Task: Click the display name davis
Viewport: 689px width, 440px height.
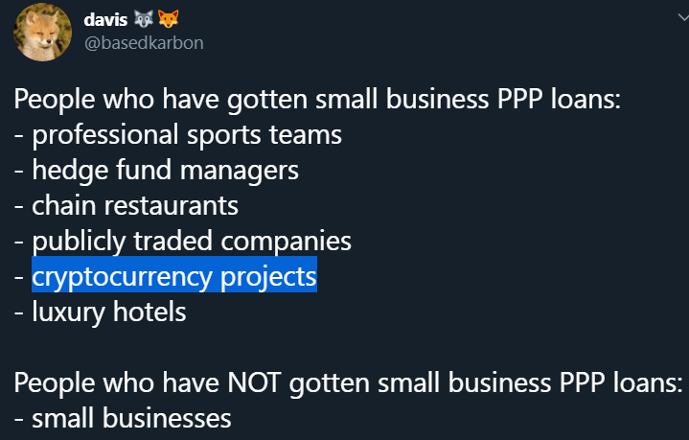Action: 105,19
